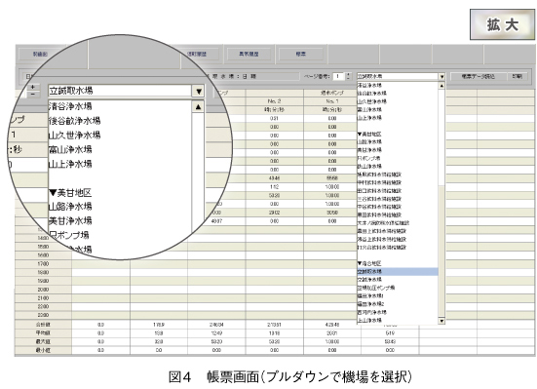Image resolution: width=537 pixels, height=389 pixels.
Task: Click the 帳票データ読込 button
Action: pos(479,76)
